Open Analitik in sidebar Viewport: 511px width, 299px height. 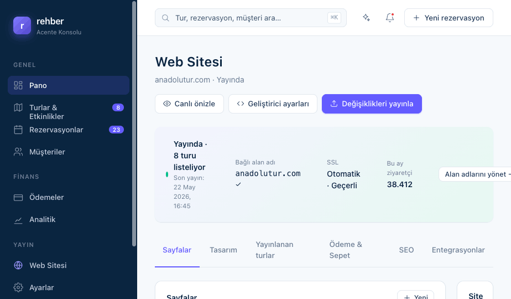(69, 220)
